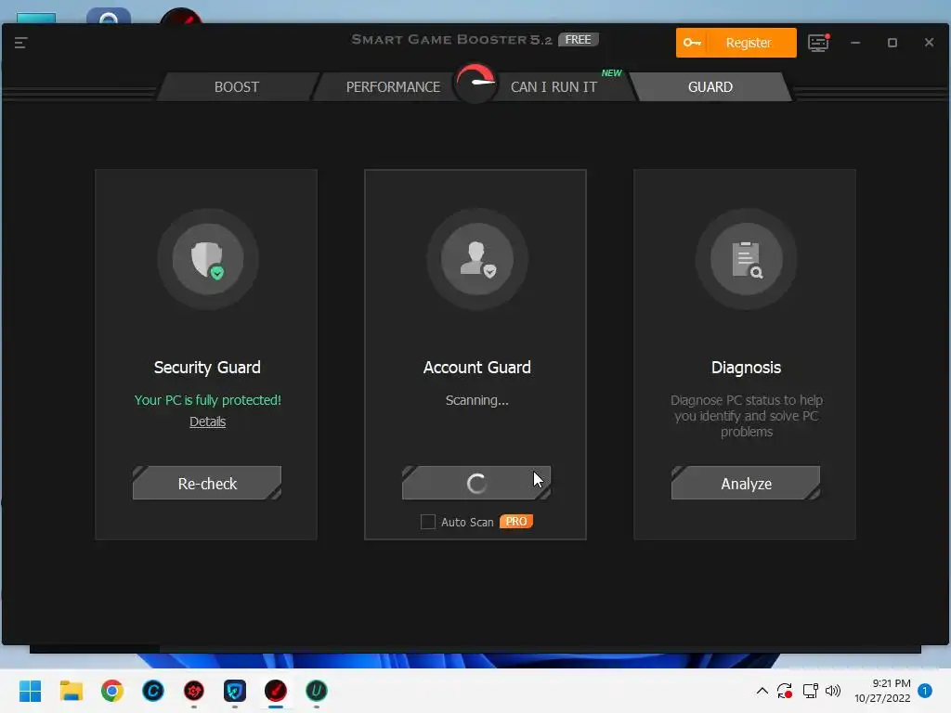Image resolution: width=951 pixels, height=713 pixels.
Task: Click the Analyze button
Action: point(746,483)
